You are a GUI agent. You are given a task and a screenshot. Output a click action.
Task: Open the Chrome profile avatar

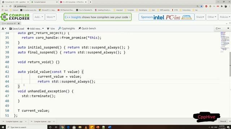pos(226,6)
